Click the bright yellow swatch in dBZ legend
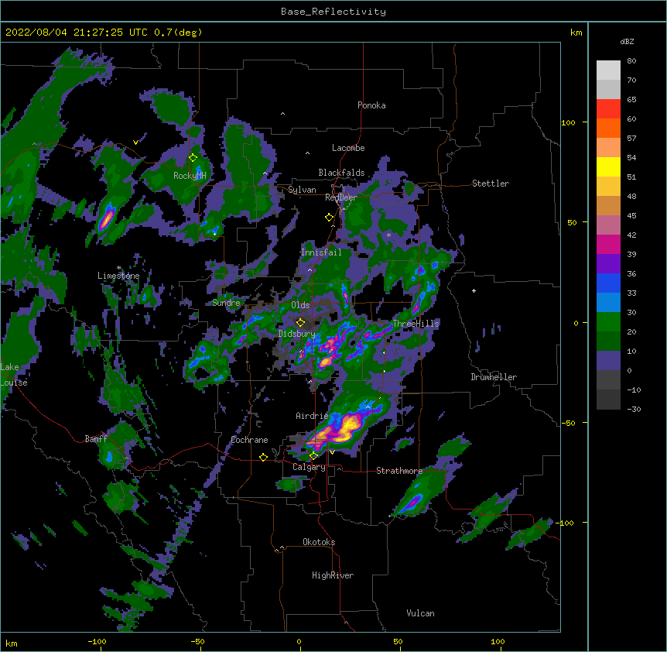 608,167
